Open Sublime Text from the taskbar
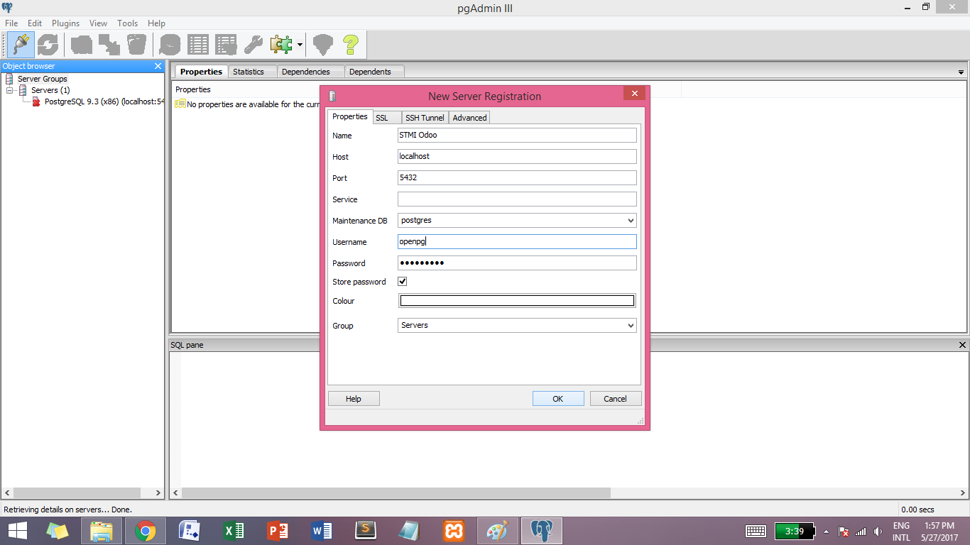This screenshot has width=970, height=545. (366, 531)
